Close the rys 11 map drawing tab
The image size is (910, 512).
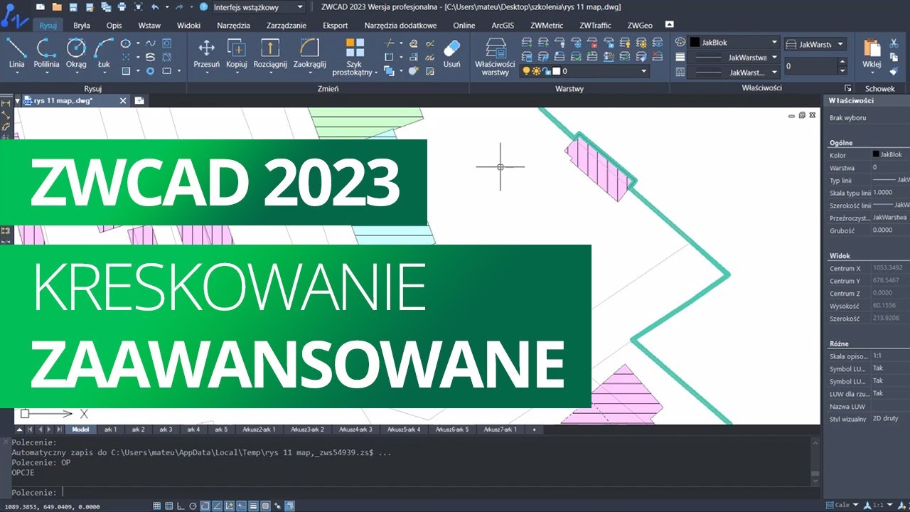123,101
